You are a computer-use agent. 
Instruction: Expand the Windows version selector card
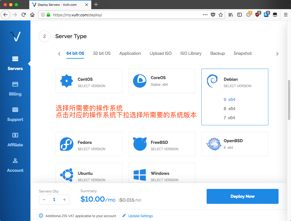pos(162,173)
